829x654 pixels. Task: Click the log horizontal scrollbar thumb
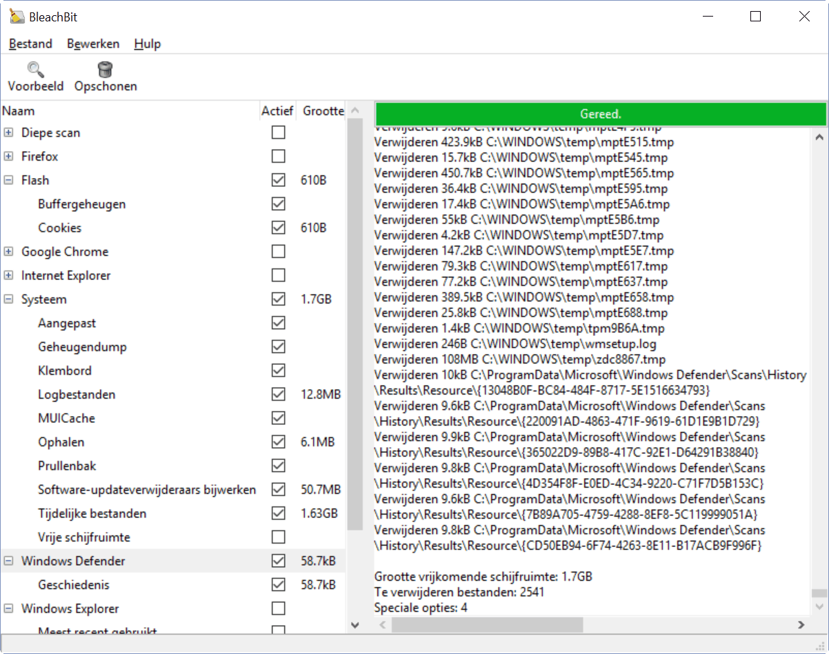487,625
